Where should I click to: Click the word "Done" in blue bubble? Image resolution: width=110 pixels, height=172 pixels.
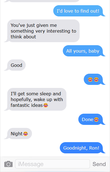click(87, 119)
